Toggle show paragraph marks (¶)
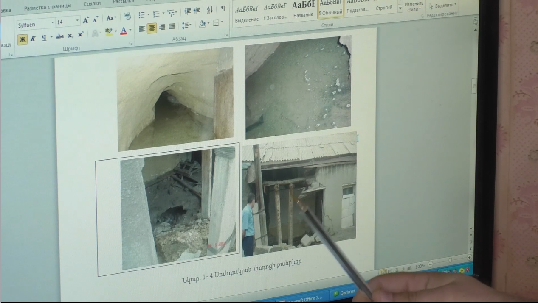The width and height of the screenshot is (538, 303). coord(223,9)
